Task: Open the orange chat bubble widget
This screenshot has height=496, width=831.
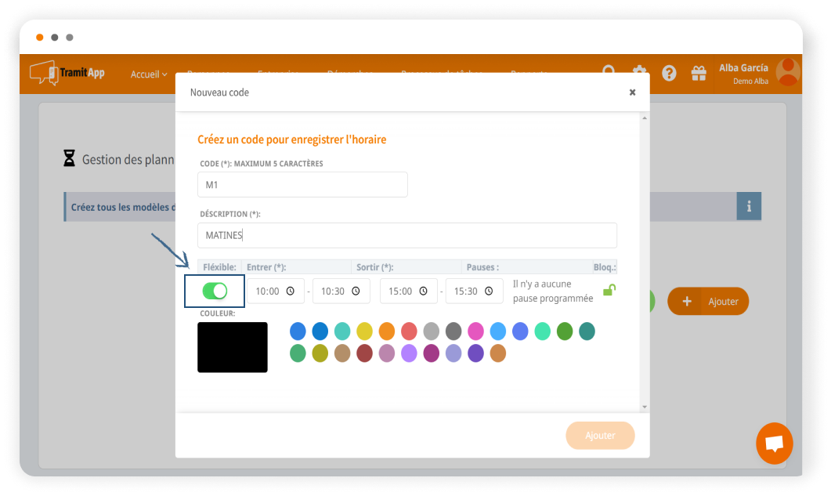Action: pos(774,444)
